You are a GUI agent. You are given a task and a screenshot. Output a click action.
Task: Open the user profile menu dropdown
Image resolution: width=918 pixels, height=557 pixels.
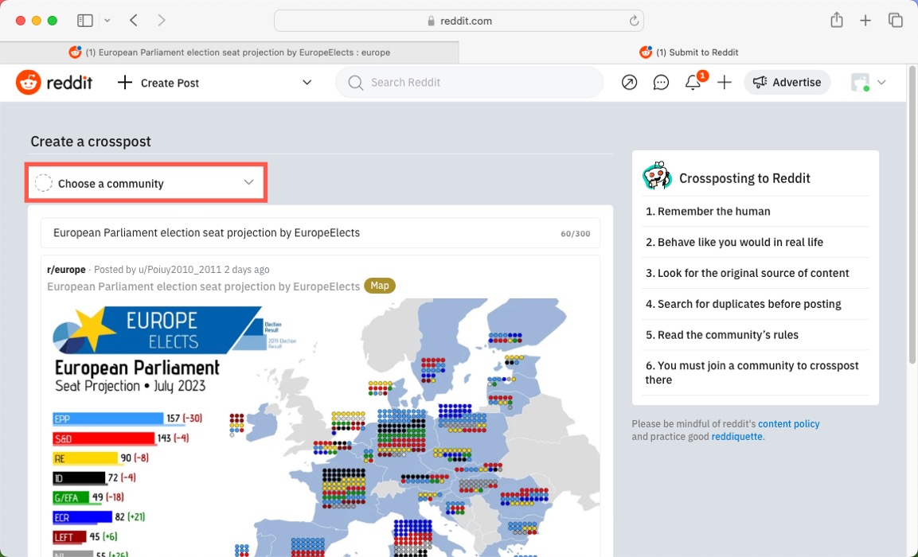coord(868,83)
